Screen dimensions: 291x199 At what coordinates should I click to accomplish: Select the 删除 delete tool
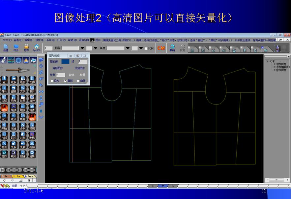coord(32,136)
